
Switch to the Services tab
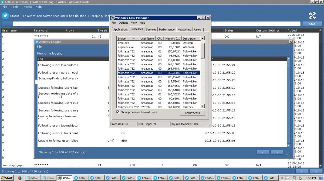tap(151, 30)
